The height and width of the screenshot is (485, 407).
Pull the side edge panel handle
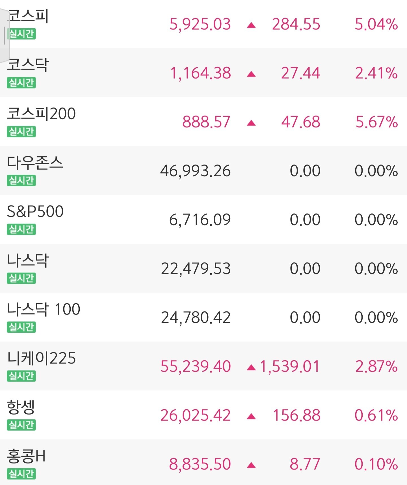click(x=4, y=35)
